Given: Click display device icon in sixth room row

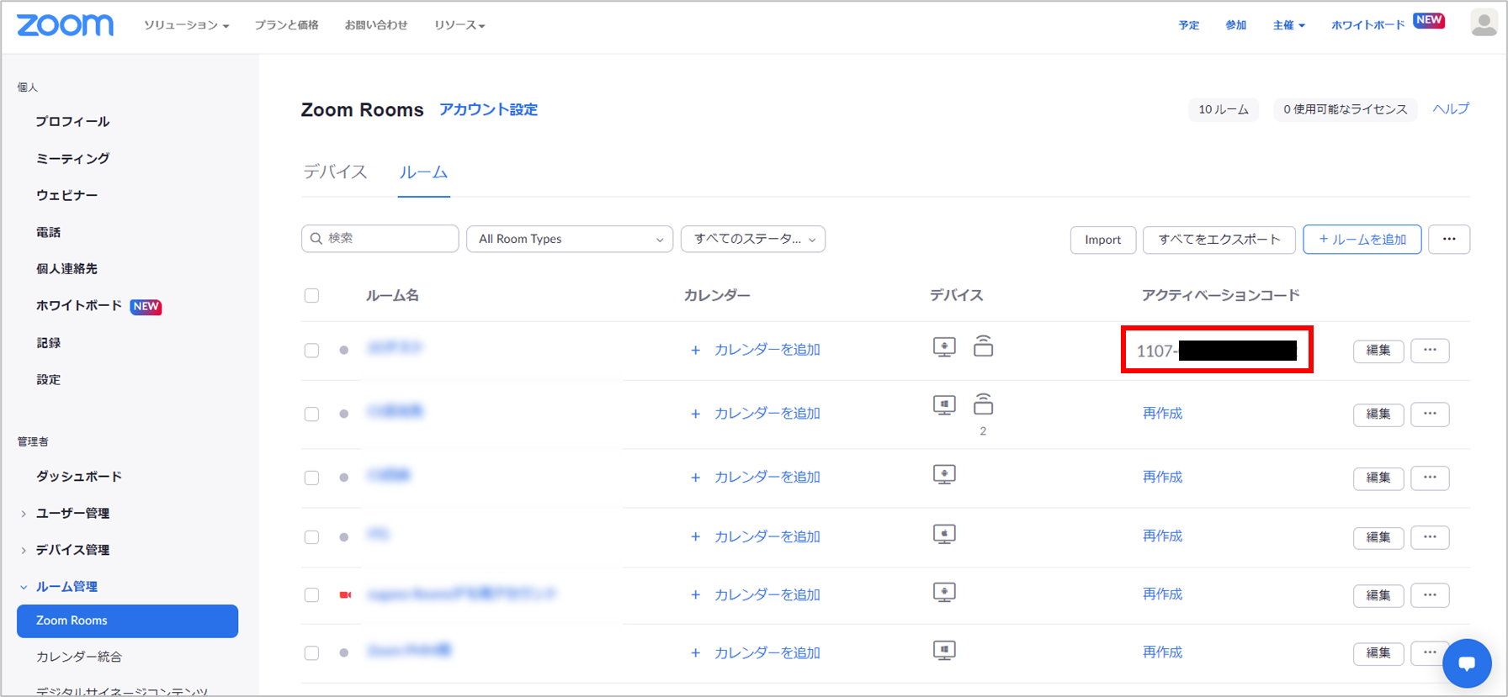Looking at the screenshot, I should (x=944, y=651).
